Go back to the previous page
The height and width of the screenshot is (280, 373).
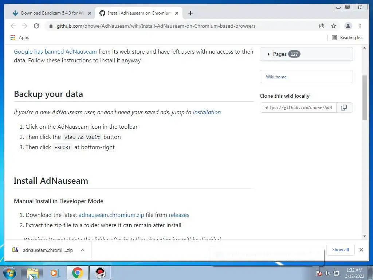13,26
